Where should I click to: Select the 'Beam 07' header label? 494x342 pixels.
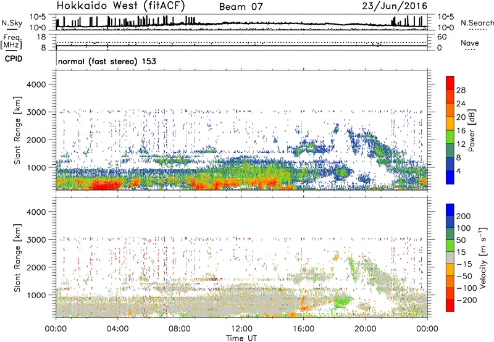click(x=241, y=7)
